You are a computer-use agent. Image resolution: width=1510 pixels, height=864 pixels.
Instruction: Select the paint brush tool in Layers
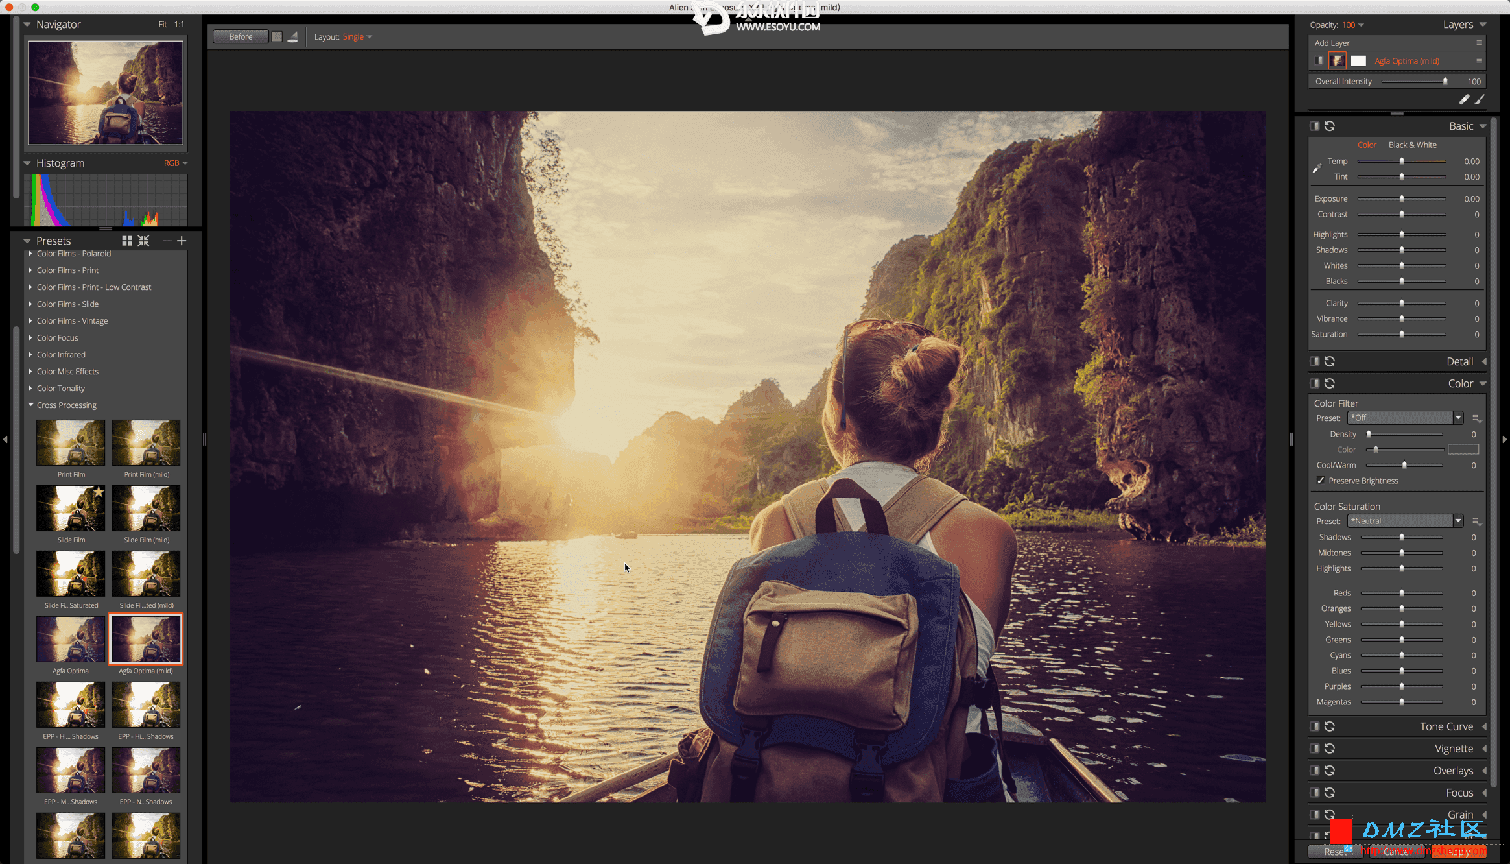[1480, 99]
